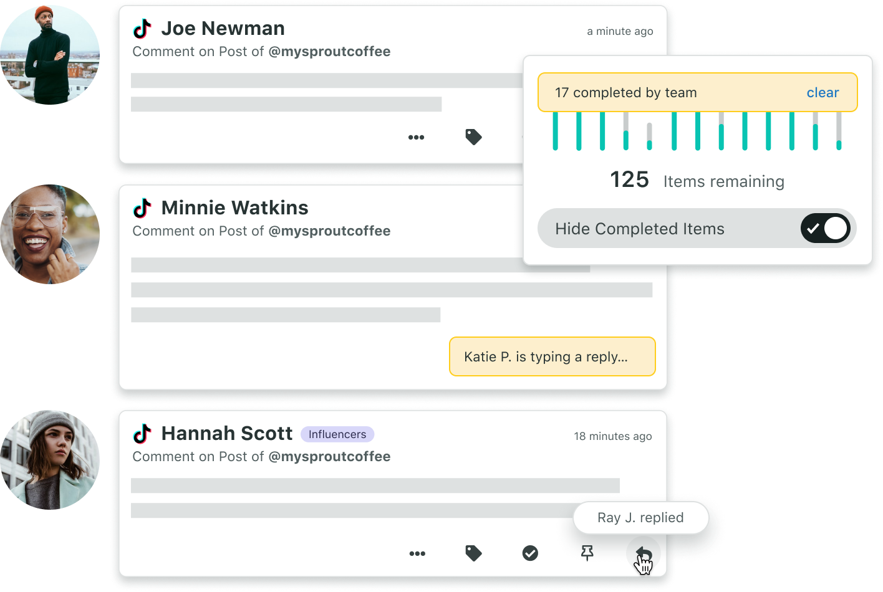Viewport: 883px width, 592px height.
Task: Tag Hannah Scott's comment
Action: (473, 553)
